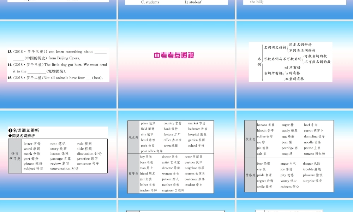Click answer option 'C. students'

[150, 2]
